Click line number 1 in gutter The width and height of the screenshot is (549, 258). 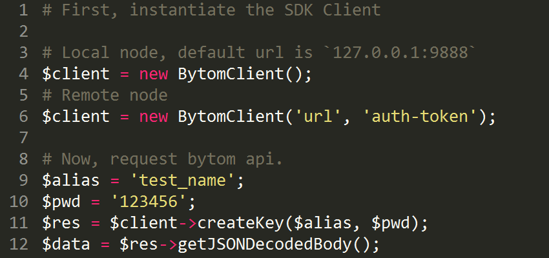23,10
